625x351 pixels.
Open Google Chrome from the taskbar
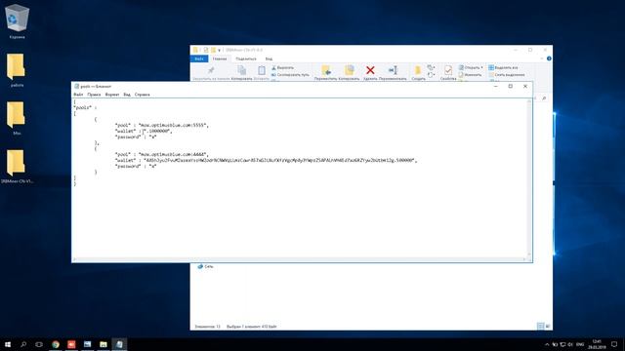click(56, 344)
